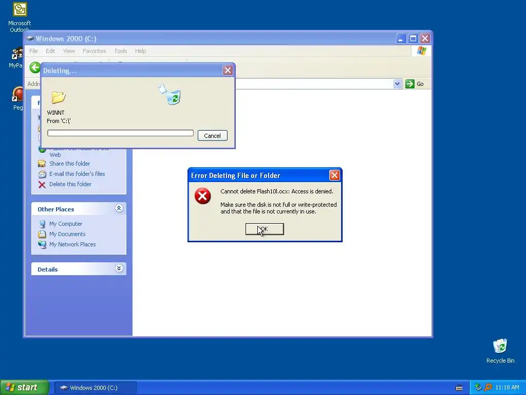Click the red X Delete this folder icon
The image size is (526, 395).
(42, 185)
